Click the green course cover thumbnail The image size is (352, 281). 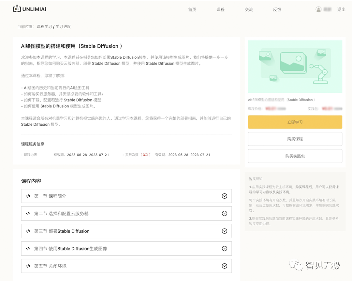point(295,67)
